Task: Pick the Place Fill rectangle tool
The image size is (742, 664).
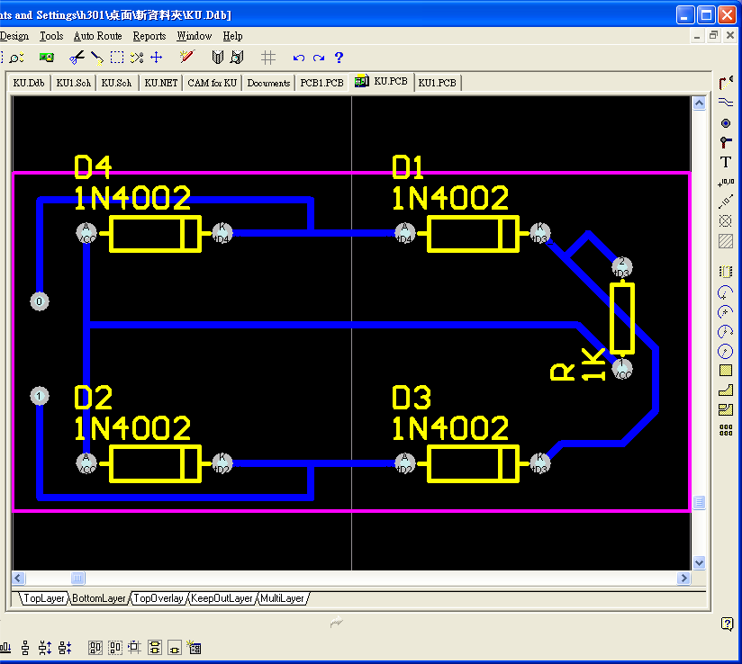Action: (726, 370)
